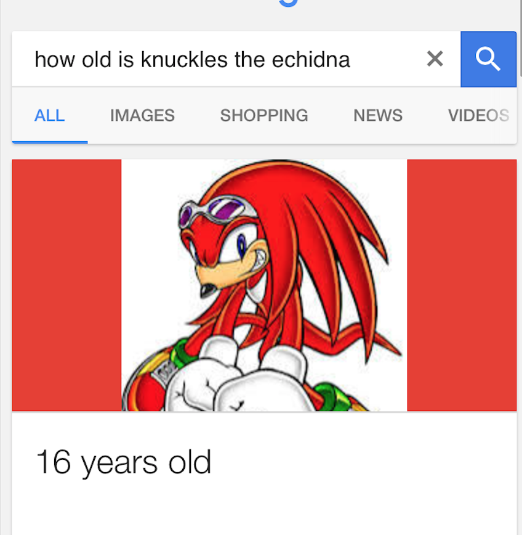The width and height of the screenshot is (522, 535).
Task: Click the blue magnifying glass search button
Action: [488, 59]
